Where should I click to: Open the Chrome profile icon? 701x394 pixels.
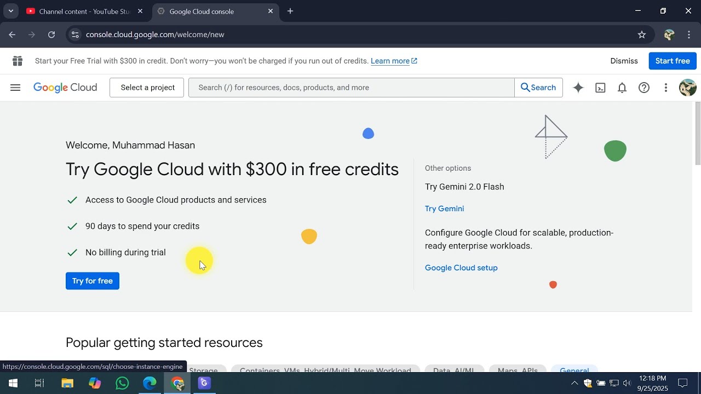(669, 34)
